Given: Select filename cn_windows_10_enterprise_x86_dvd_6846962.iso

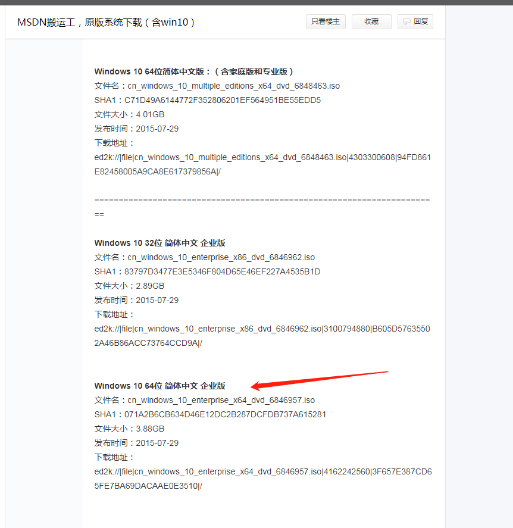Looking at the screenshot, I should 221,258.
